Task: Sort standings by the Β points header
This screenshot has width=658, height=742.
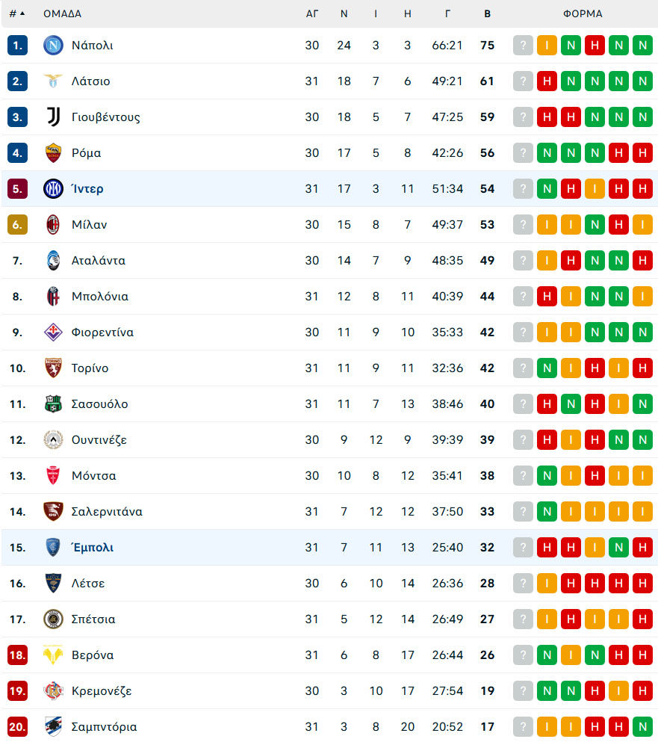Action: click(487, 13)
